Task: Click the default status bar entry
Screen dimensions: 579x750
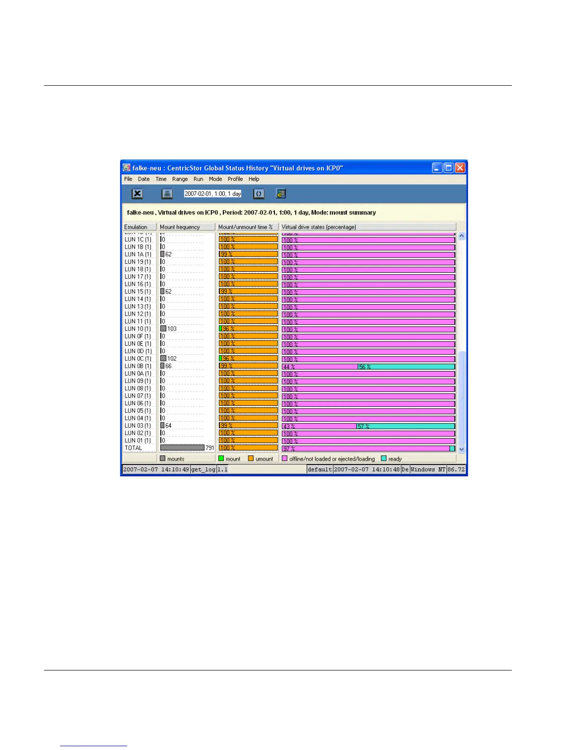Action: (320, 469)
